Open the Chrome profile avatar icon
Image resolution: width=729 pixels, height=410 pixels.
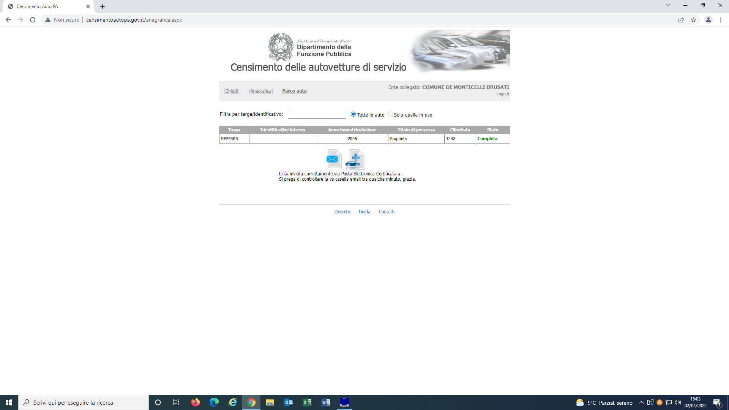pos(708,20)
